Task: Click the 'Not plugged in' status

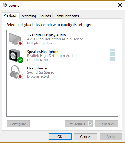Action: point(39,43)
